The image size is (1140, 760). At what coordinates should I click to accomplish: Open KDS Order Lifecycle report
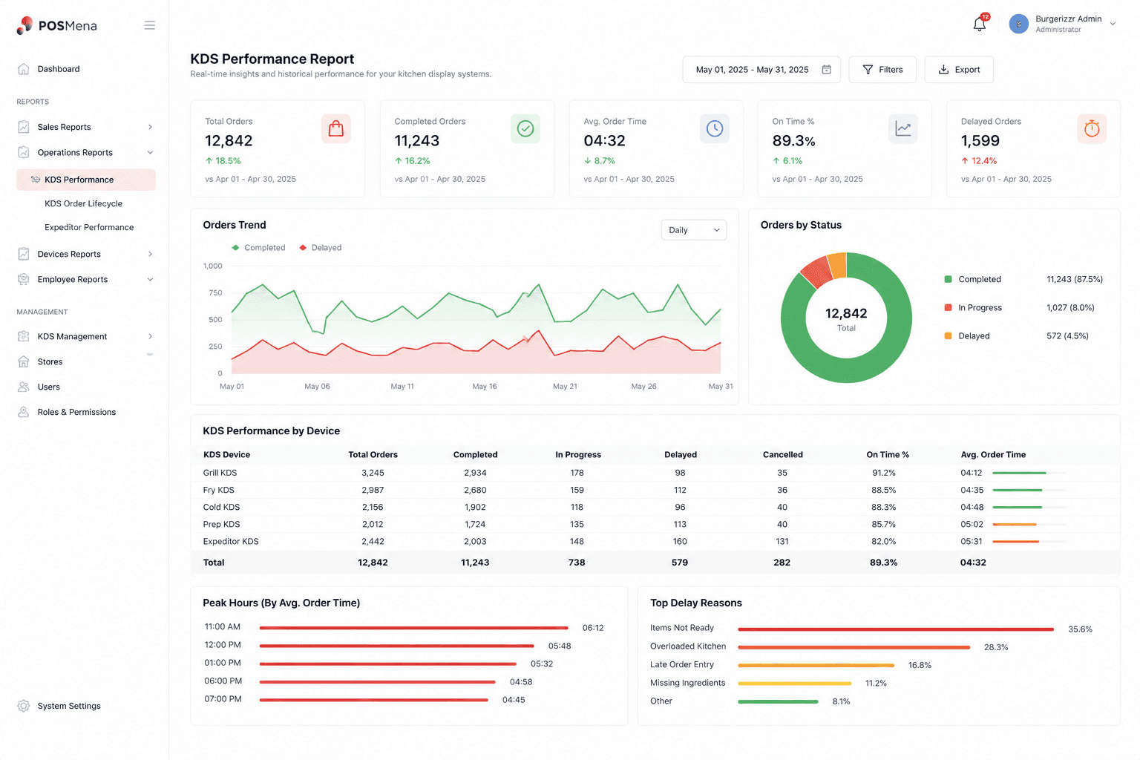pos(83,203)
